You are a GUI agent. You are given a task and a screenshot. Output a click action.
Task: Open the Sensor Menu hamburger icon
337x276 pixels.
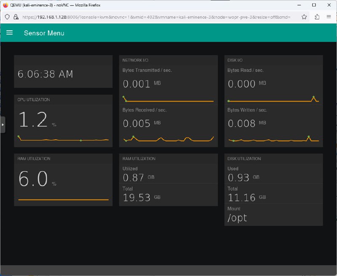click(x=10, y=33)
